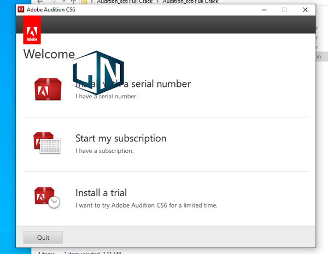Click the folder icon in Explorer address bar
Viewport: 328px width, 254px height.
pos(84,2)
